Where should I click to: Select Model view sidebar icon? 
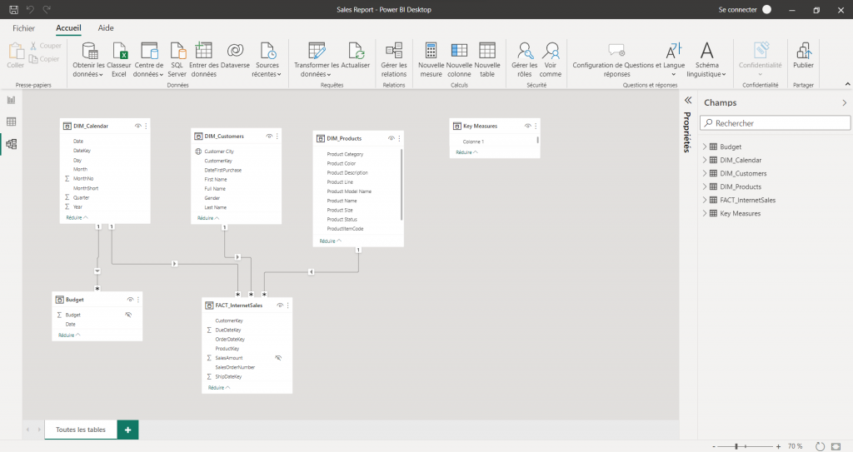(x=11, y=144)
